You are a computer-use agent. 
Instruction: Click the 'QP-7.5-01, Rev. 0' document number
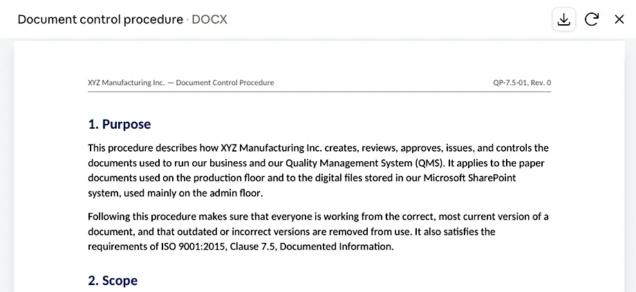point(522,83)
